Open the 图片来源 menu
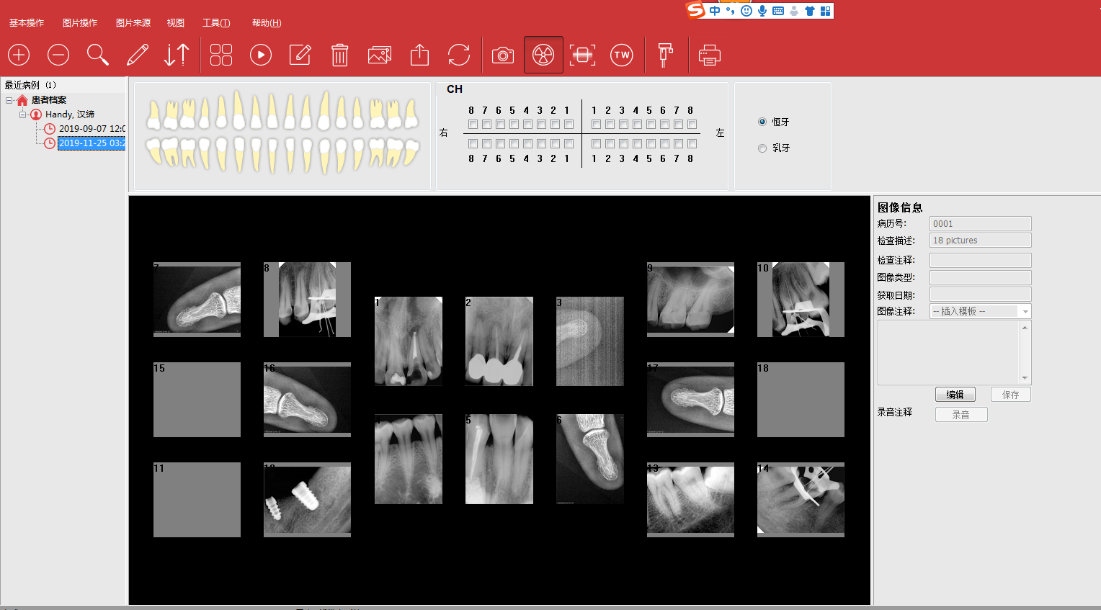The height and width of the screenshot is (610, 1101). [x=133, y=23]
